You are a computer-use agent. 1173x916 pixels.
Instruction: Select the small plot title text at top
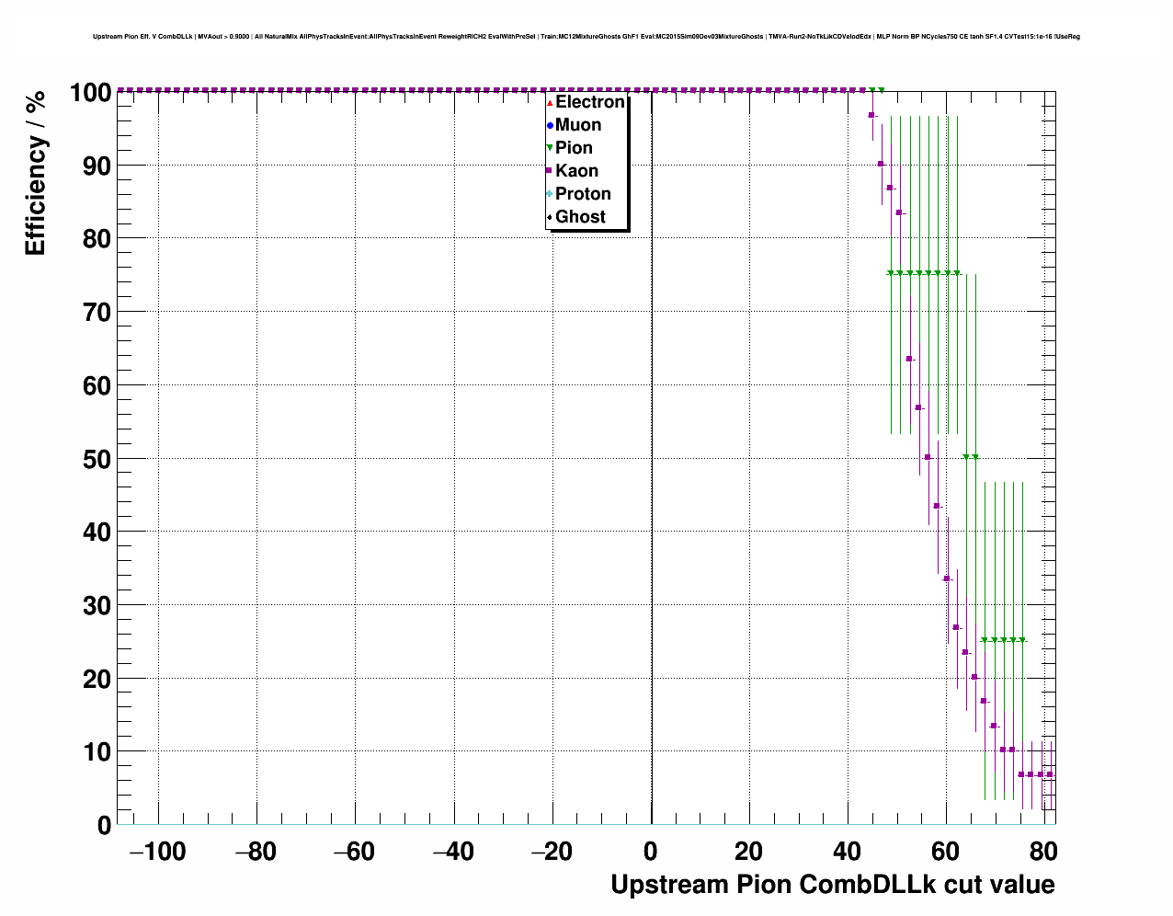(x=586, y=37)
